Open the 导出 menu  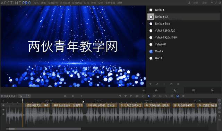86,3
